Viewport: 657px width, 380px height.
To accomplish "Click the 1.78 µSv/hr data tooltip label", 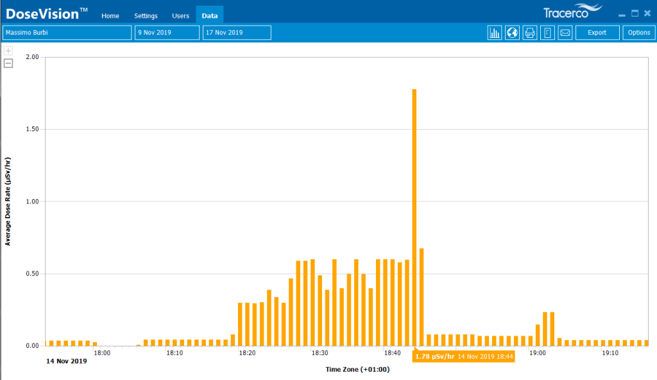I will [463, 356].
